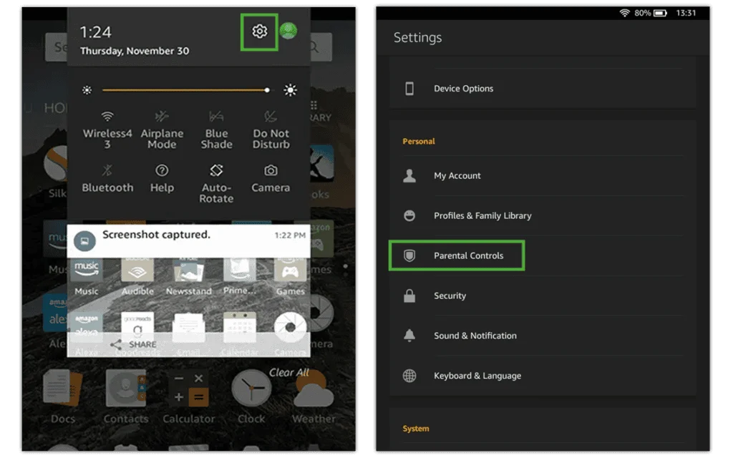Tap the 13:31 status bar clock

click(686, 13)
